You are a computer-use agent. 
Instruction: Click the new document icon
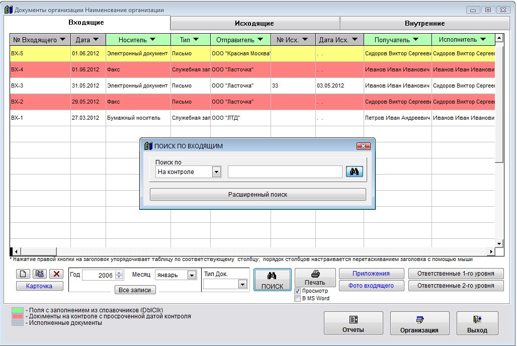point(24,274)
